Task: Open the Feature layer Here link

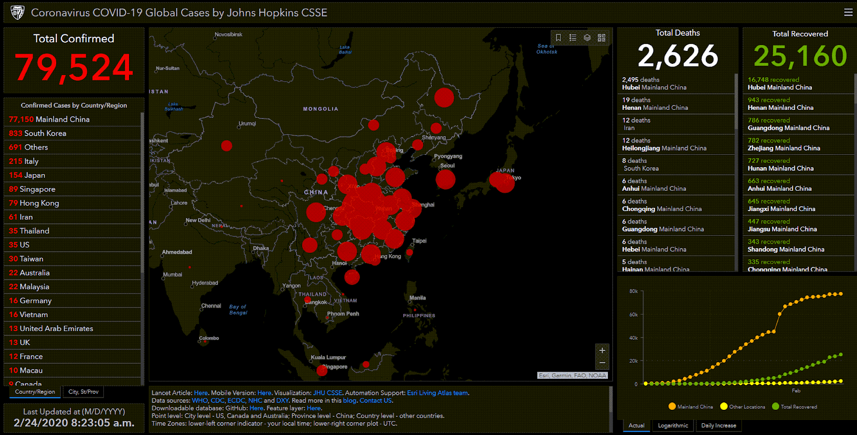Action: click(313, 408)
